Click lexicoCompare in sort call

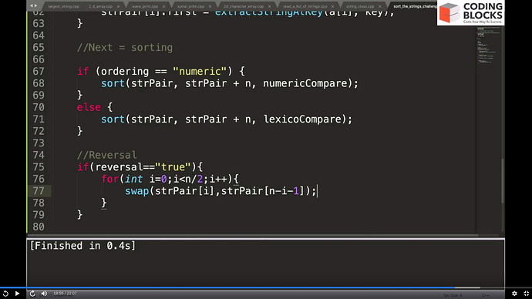pyautogui.click(x=303, y=119)
